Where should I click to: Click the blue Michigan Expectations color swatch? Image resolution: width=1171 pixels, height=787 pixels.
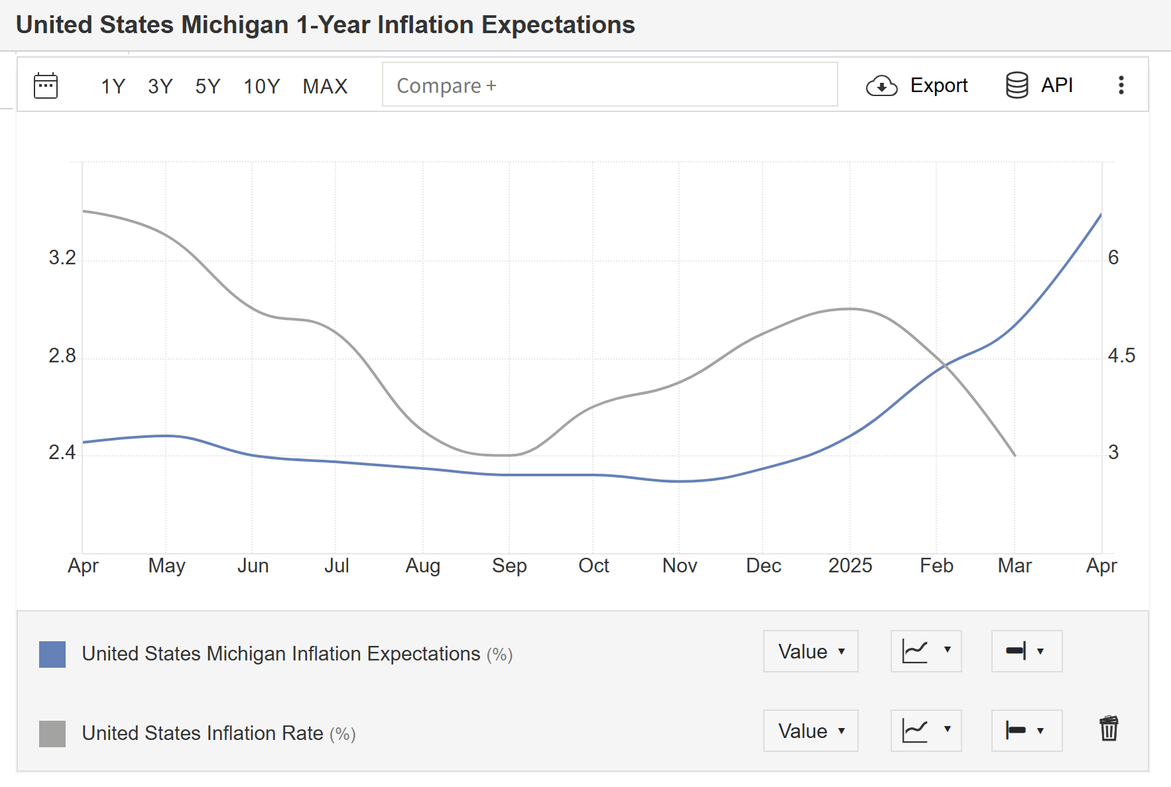(52, 654)
